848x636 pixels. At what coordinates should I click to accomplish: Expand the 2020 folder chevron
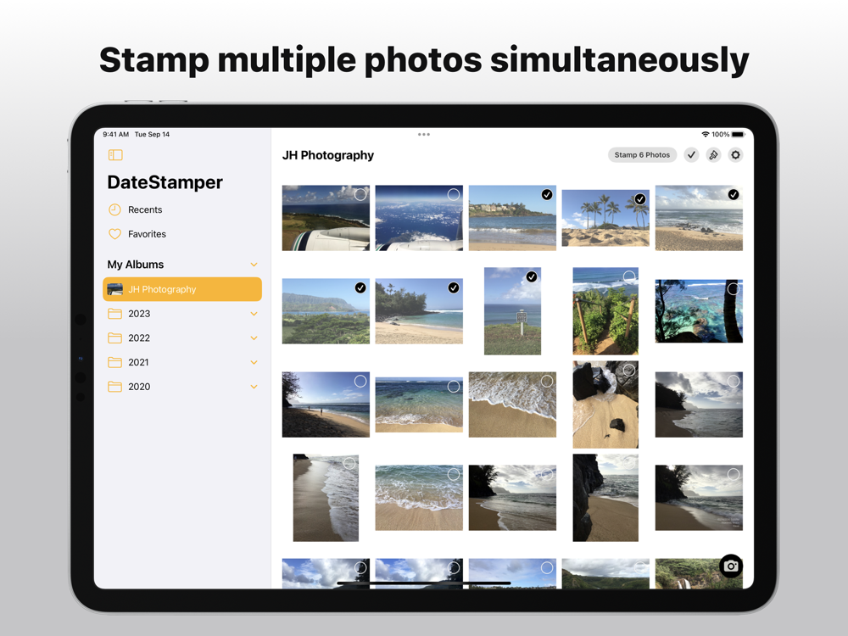coord(254,387)
